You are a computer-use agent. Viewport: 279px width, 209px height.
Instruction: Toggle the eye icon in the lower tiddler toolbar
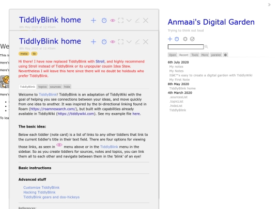point(113,42)
